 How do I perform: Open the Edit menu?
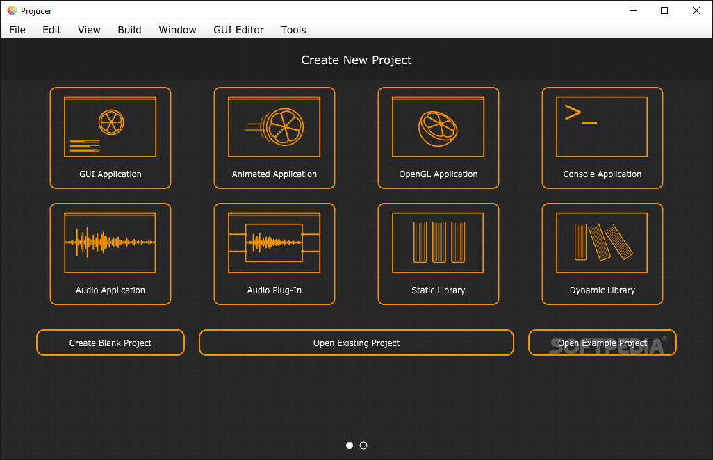tap(52, 30)
